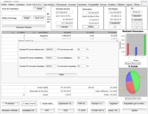This screenshot has height=114, width=148.
Task: Open the 5 Documents menu
Action: click(61, 5)
